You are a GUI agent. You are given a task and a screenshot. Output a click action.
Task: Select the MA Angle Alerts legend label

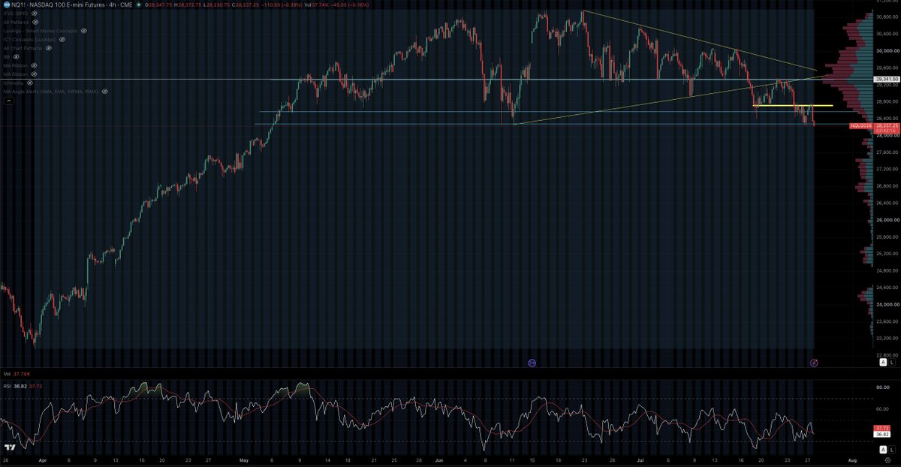[x=51, y=91]
